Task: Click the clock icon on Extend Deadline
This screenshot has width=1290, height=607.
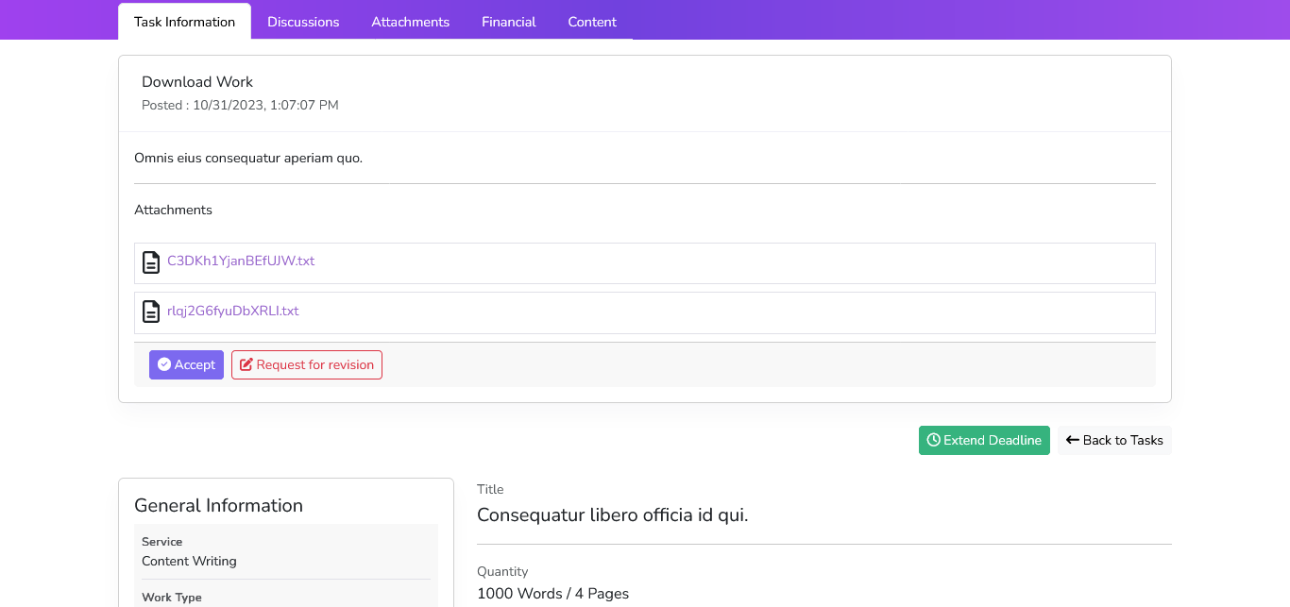Action: [x=933, y=440]
